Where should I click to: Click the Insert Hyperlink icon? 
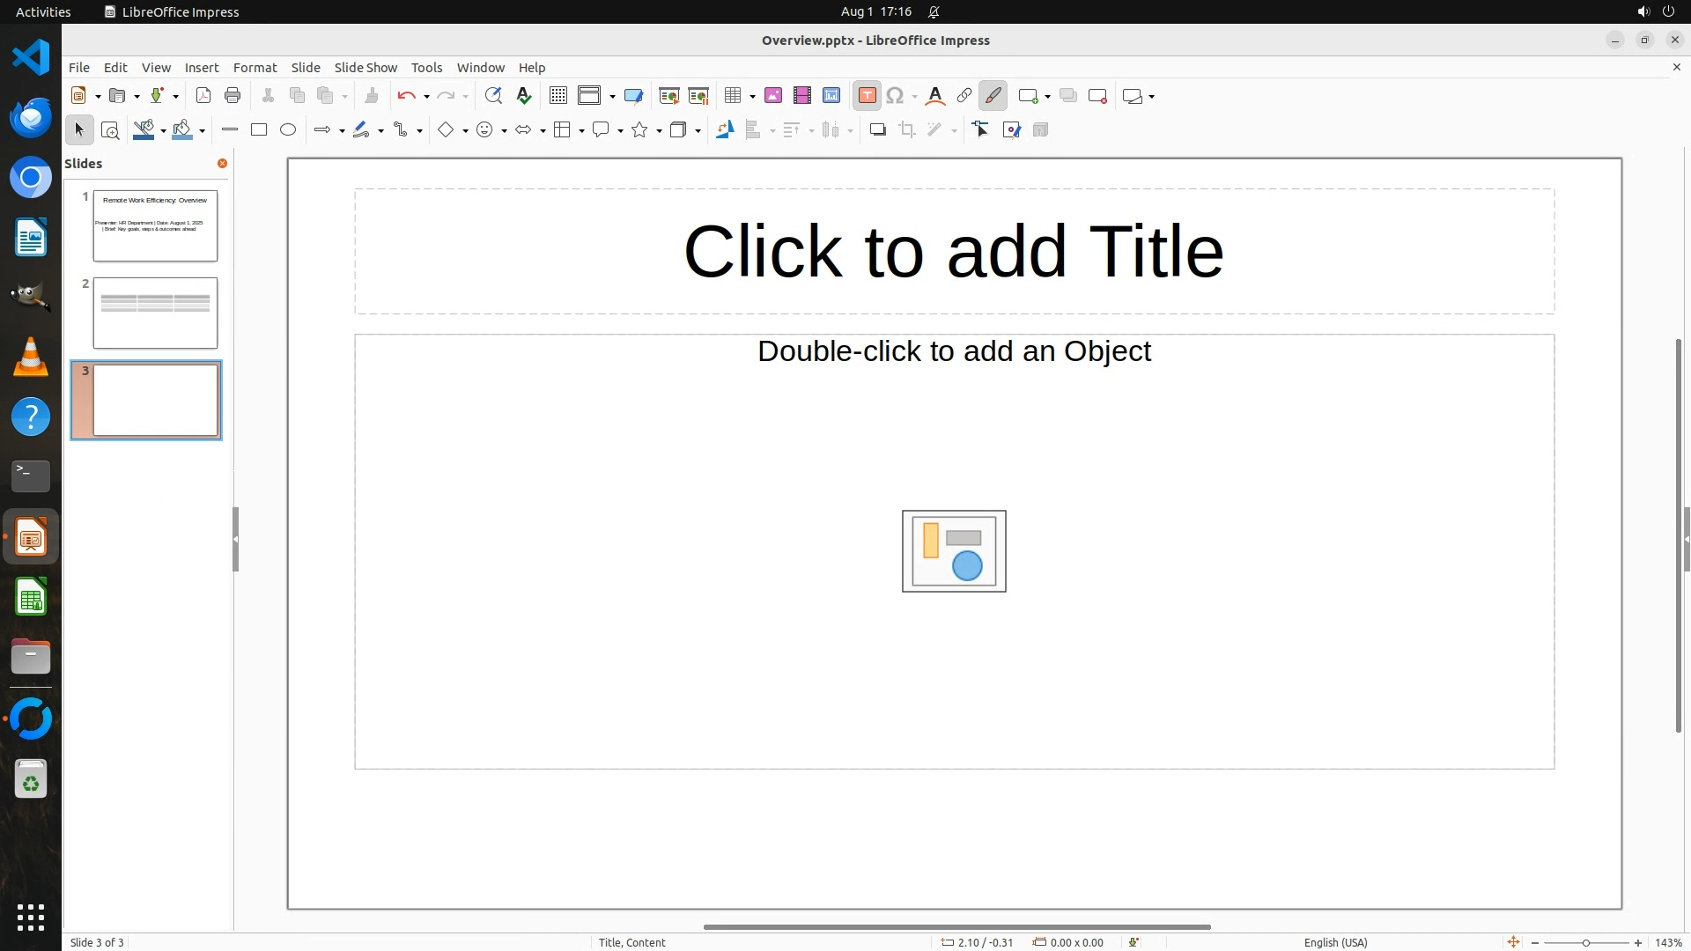tap(964, 96)
